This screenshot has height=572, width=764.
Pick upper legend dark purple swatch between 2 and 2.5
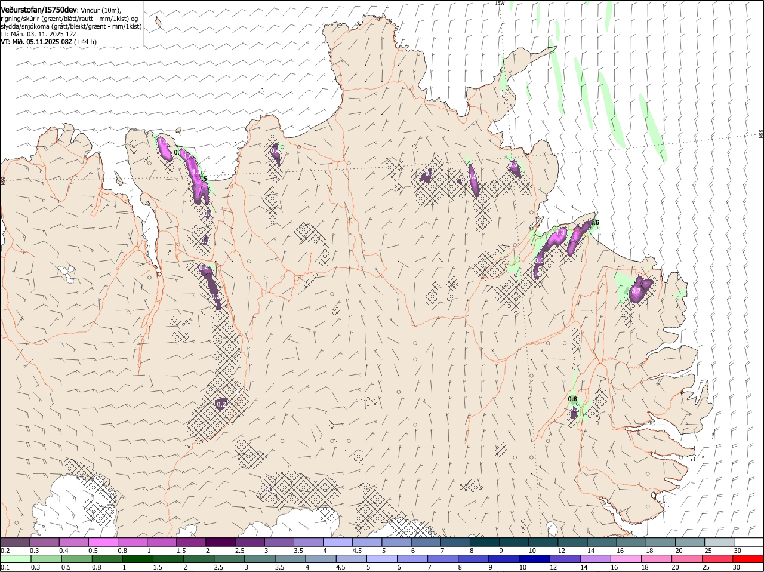pyautogui.click(x=221, y=542)
